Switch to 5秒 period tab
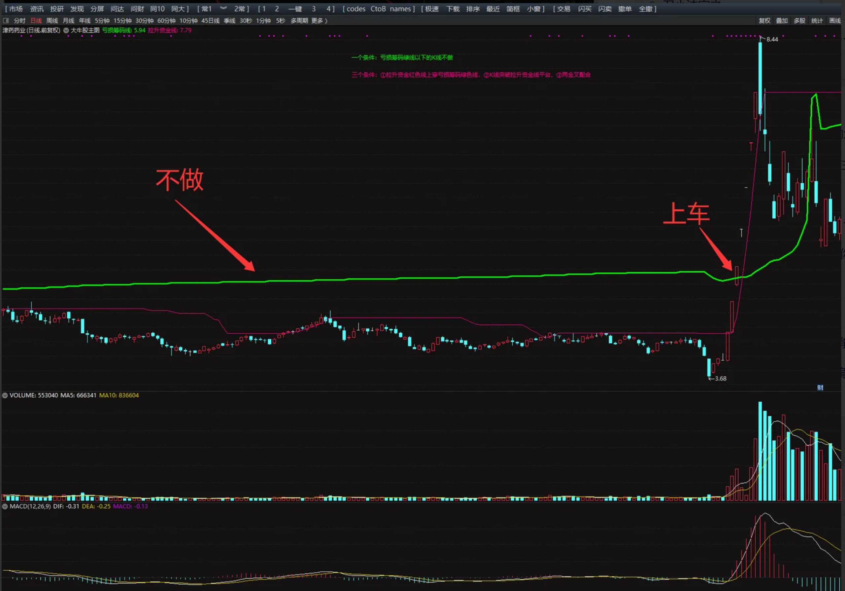 [281, 20]
